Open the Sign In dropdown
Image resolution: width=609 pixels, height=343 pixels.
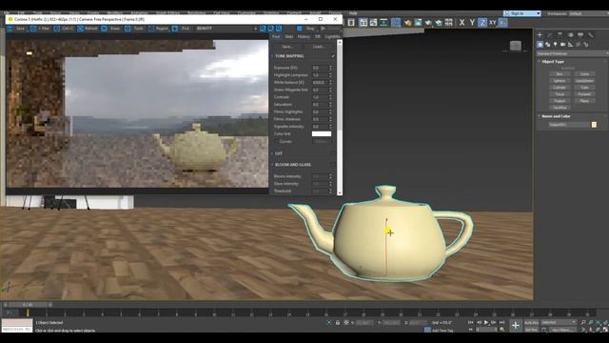[x=522, y=13]
